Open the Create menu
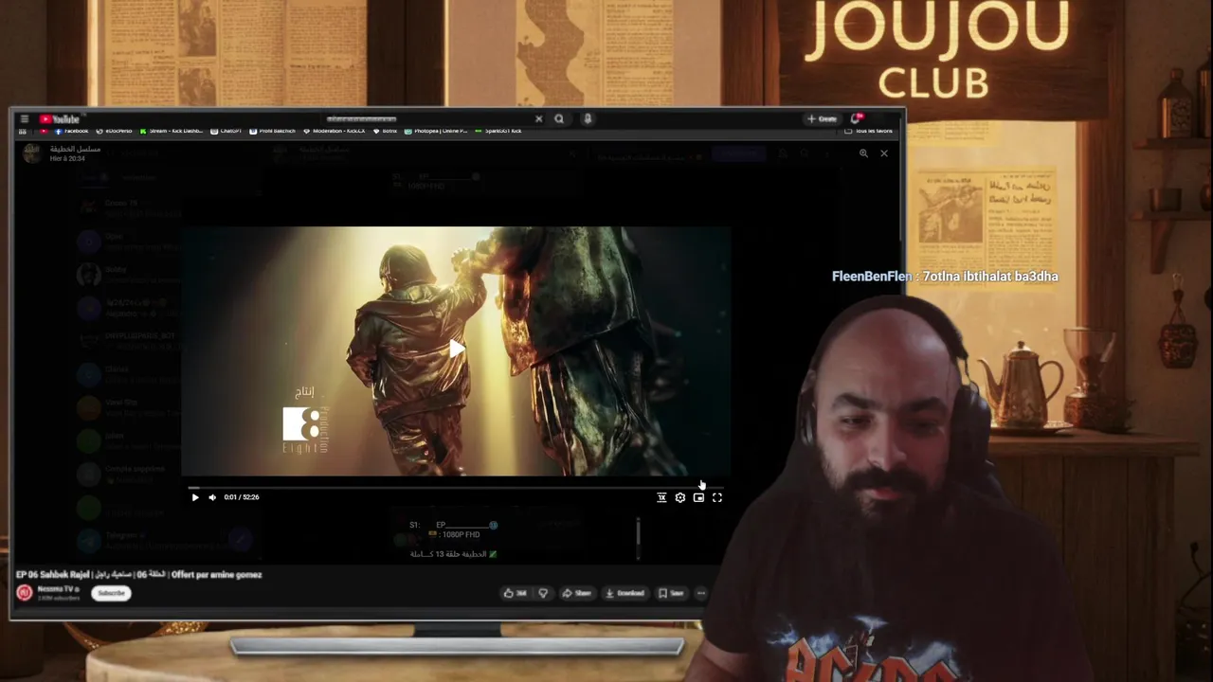Viewport: 1213px width, 682px height. [822, 119]
